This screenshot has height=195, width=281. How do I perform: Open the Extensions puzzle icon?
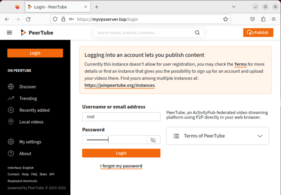click(263, 19)
